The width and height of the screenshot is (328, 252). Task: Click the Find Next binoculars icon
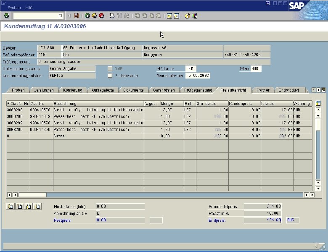tap(126, 16)
